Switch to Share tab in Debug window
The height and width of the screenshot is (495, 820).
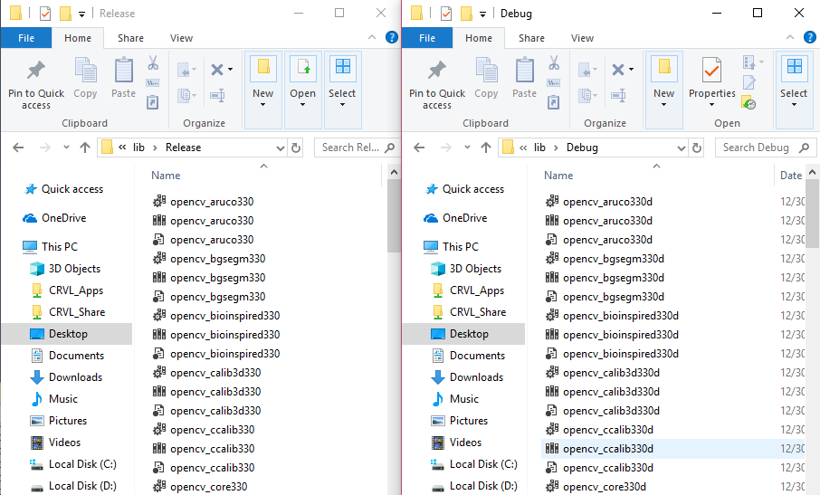pos(531,38)
